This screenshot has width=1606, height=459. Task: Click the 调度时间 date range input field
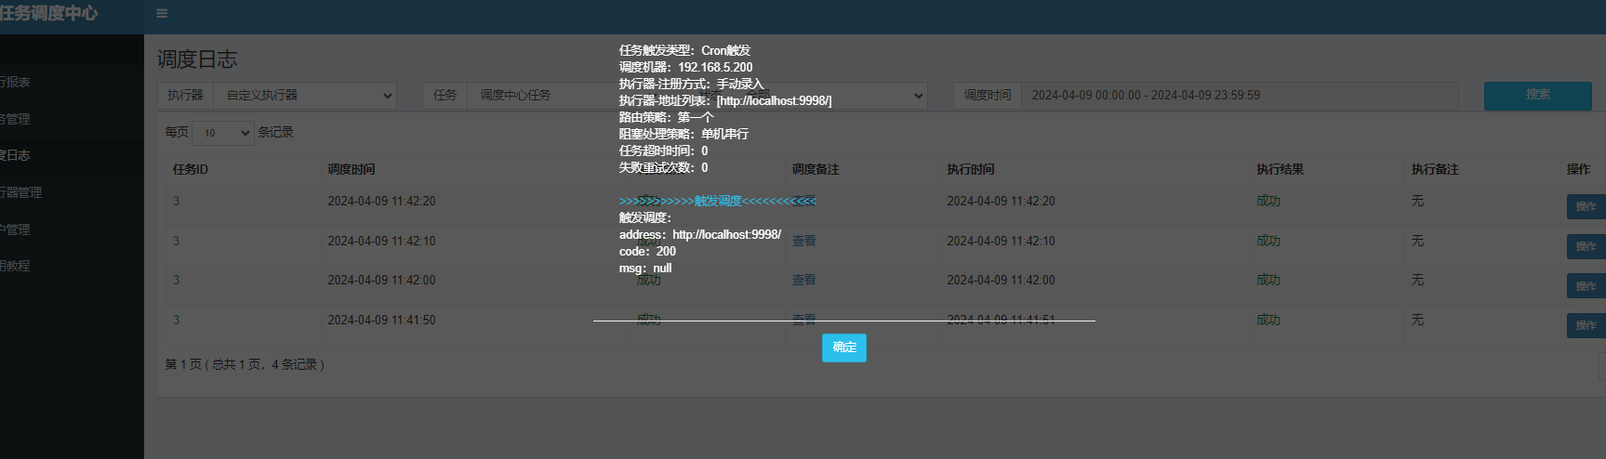pos(1239,96)
